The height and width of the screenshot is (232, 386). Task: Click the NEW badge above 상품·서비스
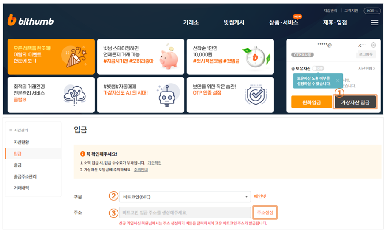coord(297,17)
